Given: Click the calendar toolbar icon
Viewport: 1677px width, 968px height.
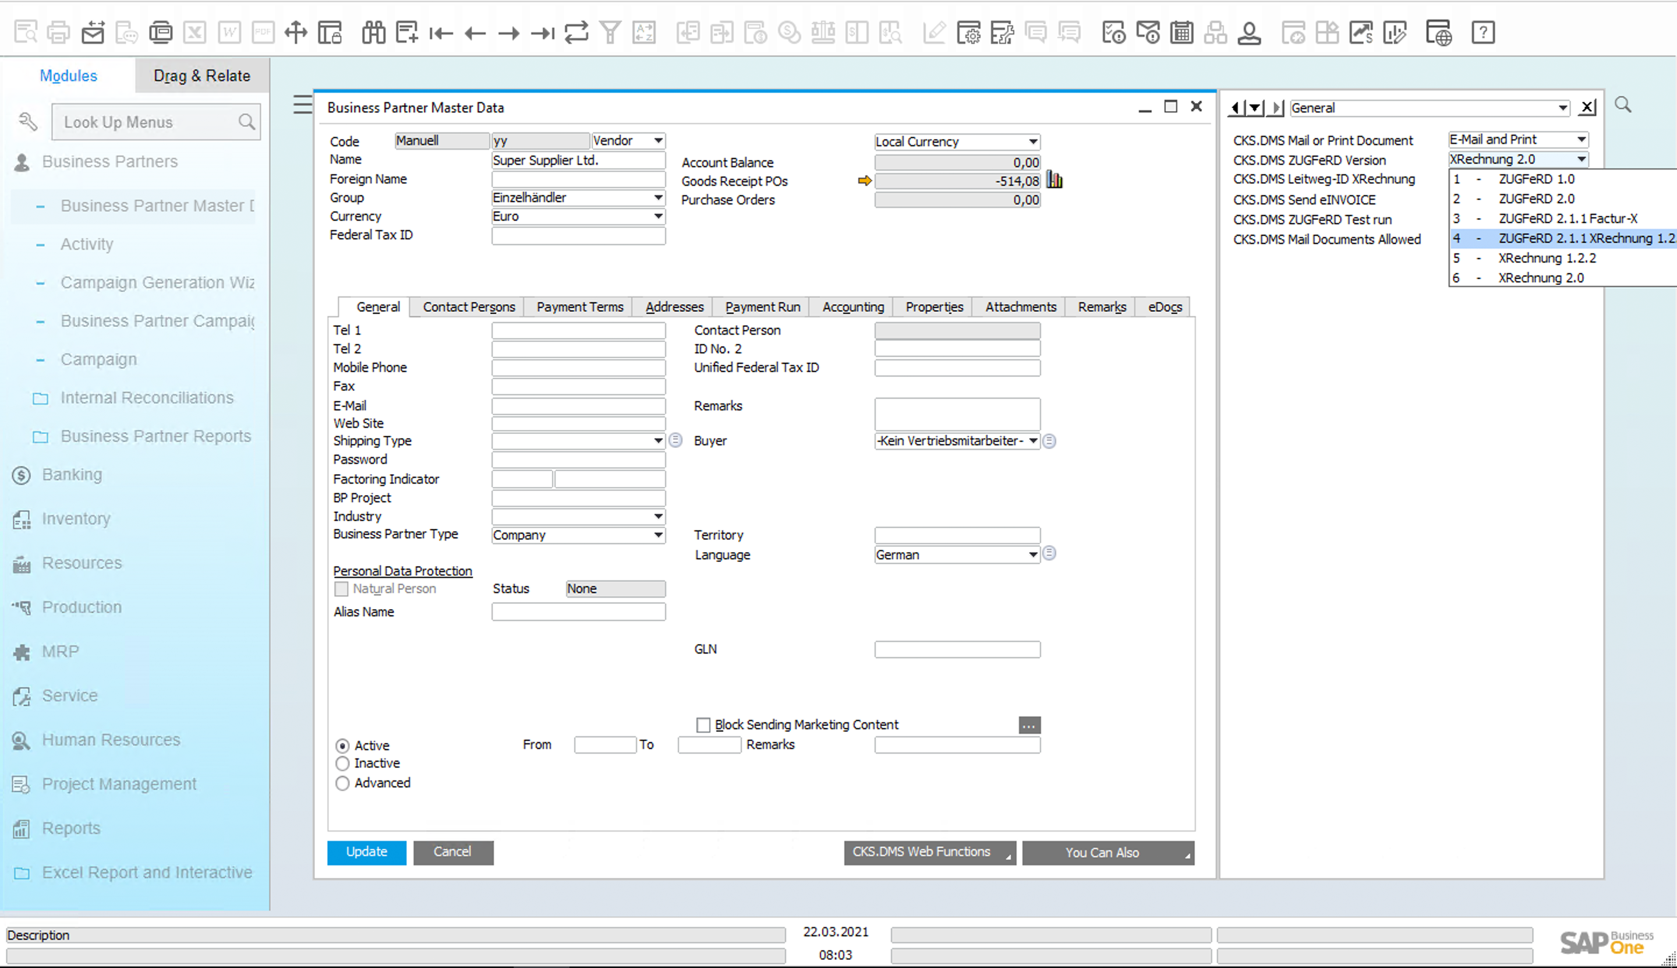Looking at the screenshot, I should pyautogui.click(x=1181, y=32).
